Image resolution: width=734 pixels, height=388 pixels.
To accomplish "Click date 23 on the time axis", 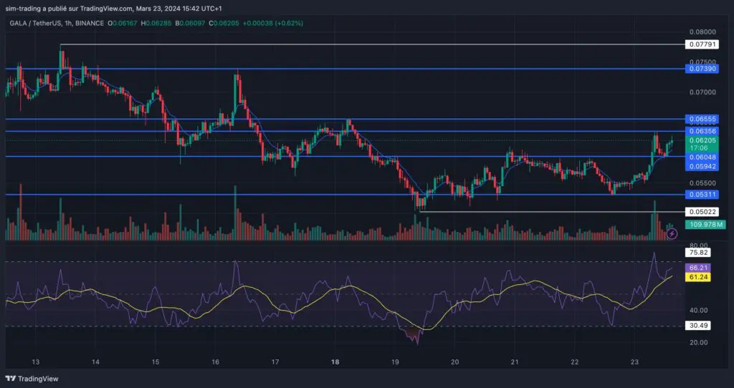I will pos(634,363).
